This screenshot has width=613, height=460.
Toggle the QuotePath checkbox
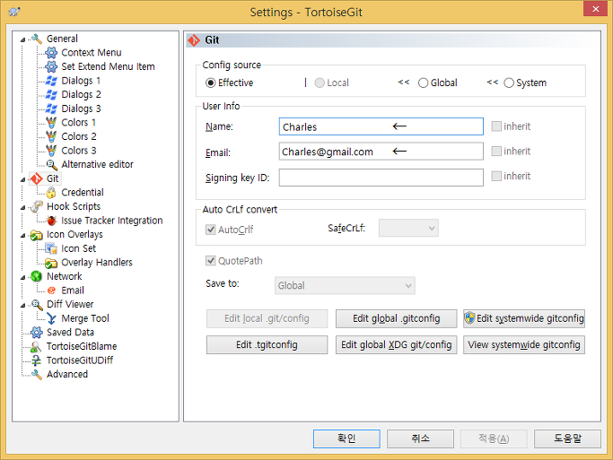pyautogui.click(x=211, y=261)
